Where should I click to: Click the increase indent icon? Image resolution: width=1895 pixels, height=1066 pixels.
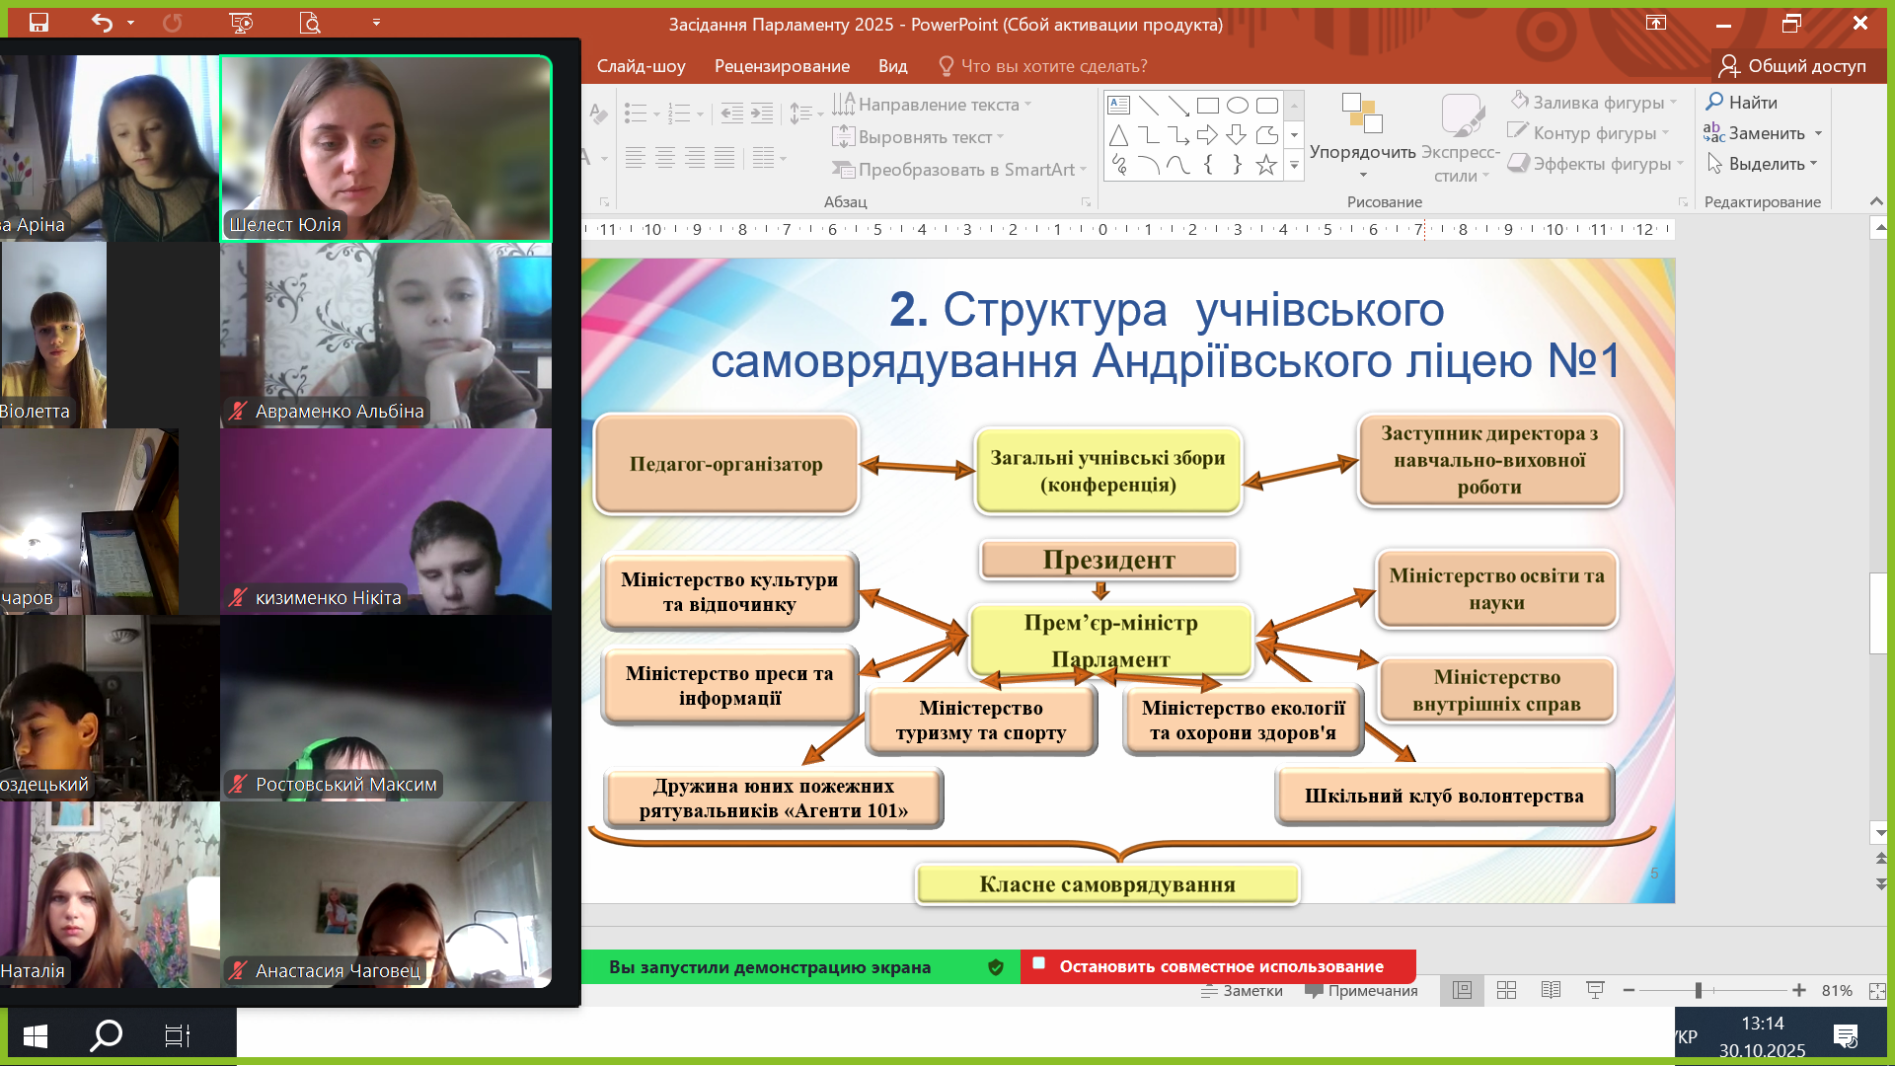(762, 113)
